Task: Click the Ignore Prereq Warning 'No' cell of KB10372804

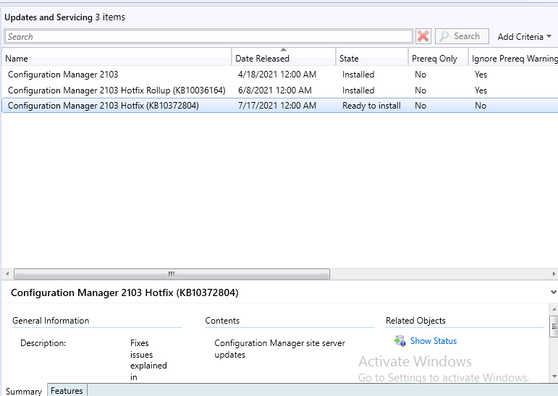Action: pos(481,106)
